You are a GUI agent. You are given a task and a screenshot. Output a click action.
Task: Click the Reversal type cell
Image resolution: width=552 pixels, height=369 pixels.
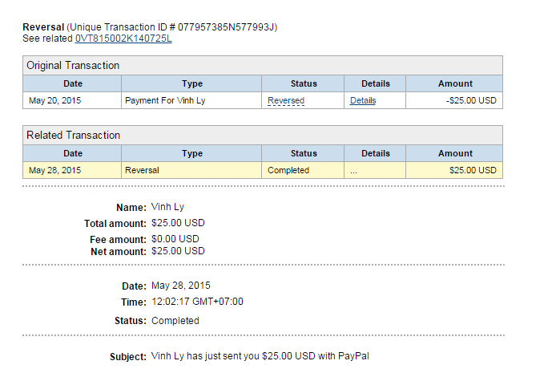point(143,170)
